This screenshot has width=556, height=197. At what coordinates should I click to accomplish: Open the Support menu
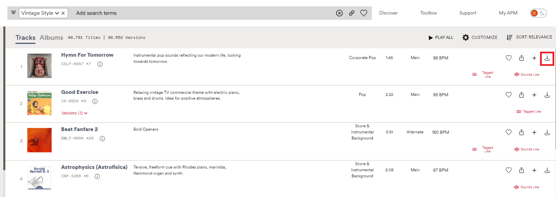[468, 13]
